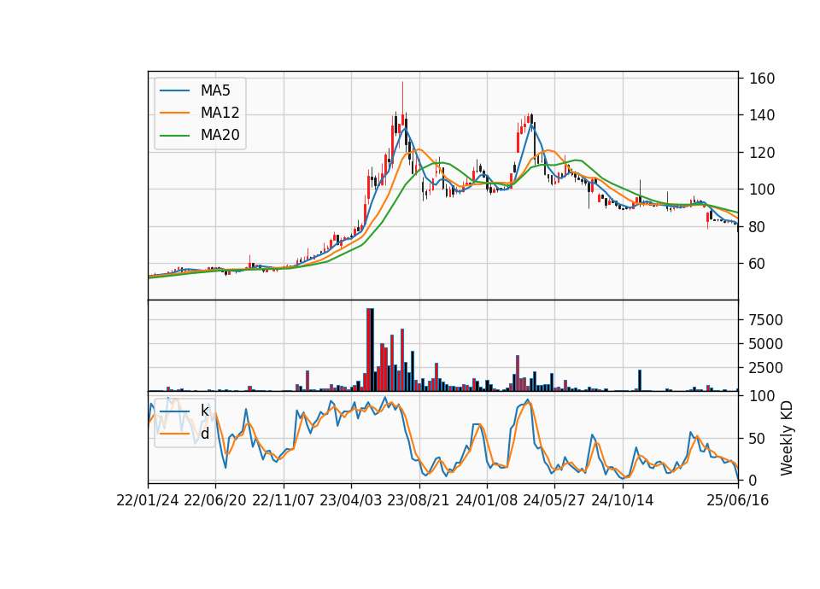The width and height of the screenshot is (820, 589).
Task: Click the 24/10/14 date tick label
Action: [x=623, y=500]
